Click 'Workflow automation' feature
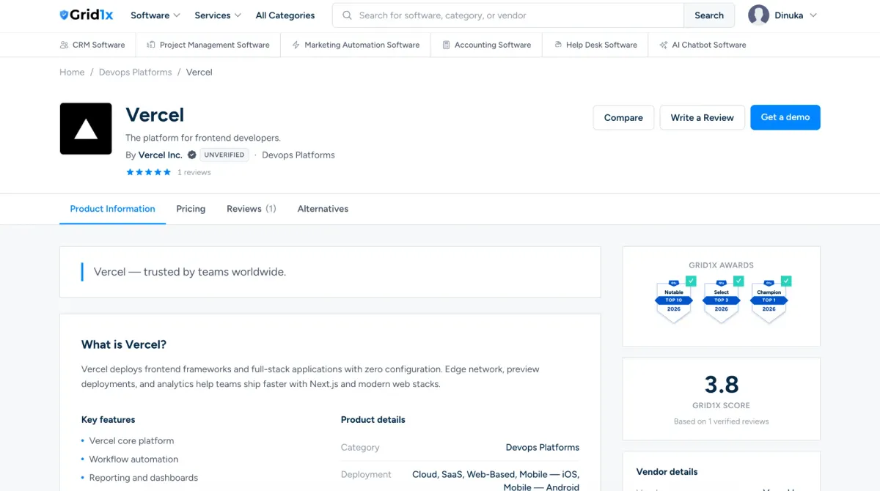The height and width of the screenshot is (491, 880). (x=133, y=459)
